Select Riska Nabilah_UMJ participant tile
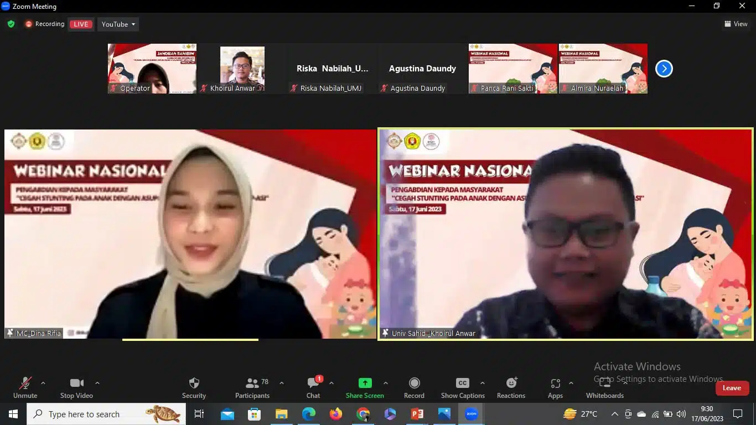The height and width of the screenshot is (425, 756). click(333, 69)
